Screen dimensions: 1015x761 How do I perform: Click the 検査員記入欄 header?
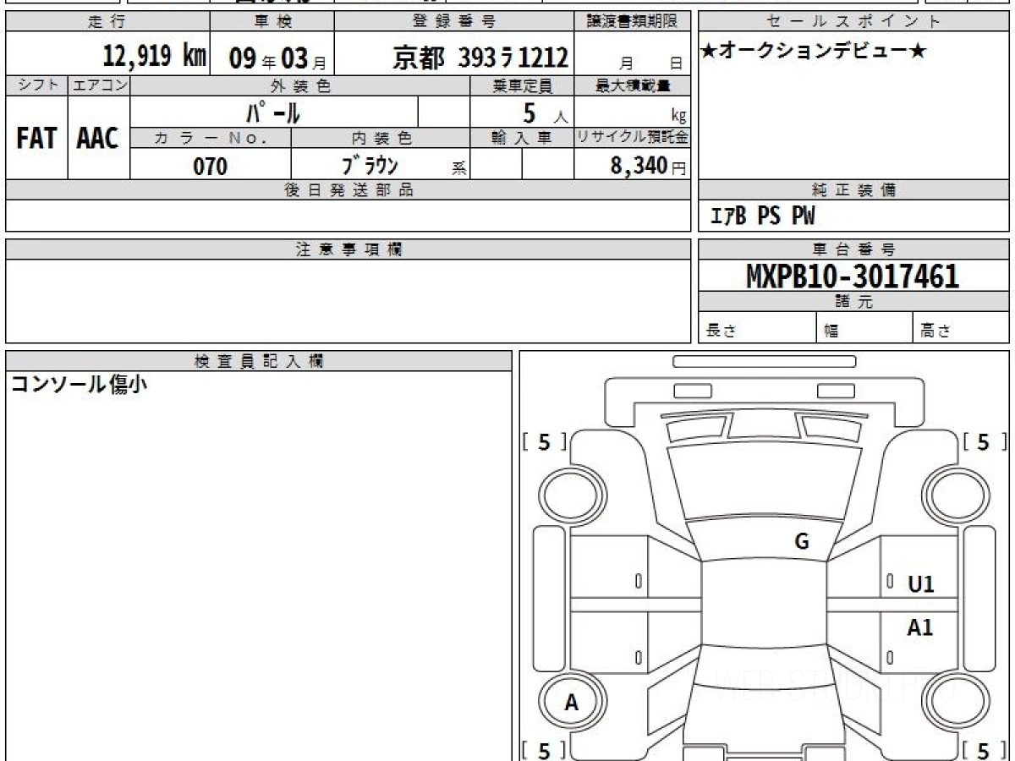(x=259, y=361)
